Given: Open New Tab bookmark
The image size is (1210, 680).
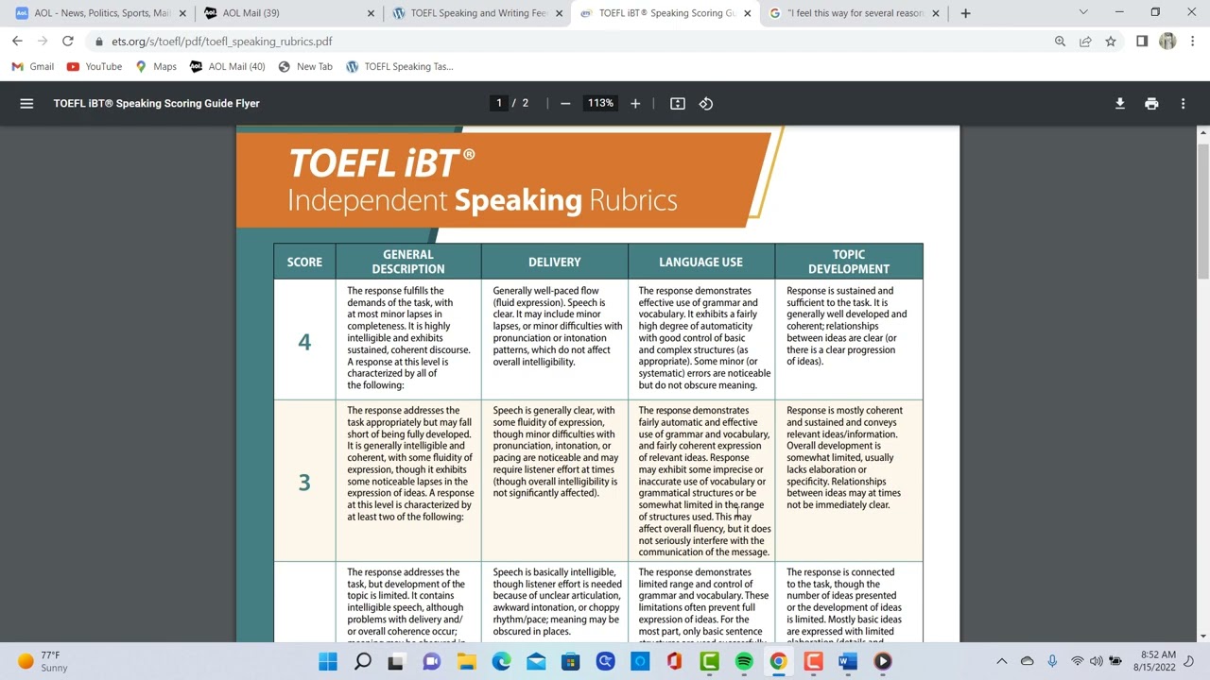Looking at the screenshot, I should click(305, 67).
